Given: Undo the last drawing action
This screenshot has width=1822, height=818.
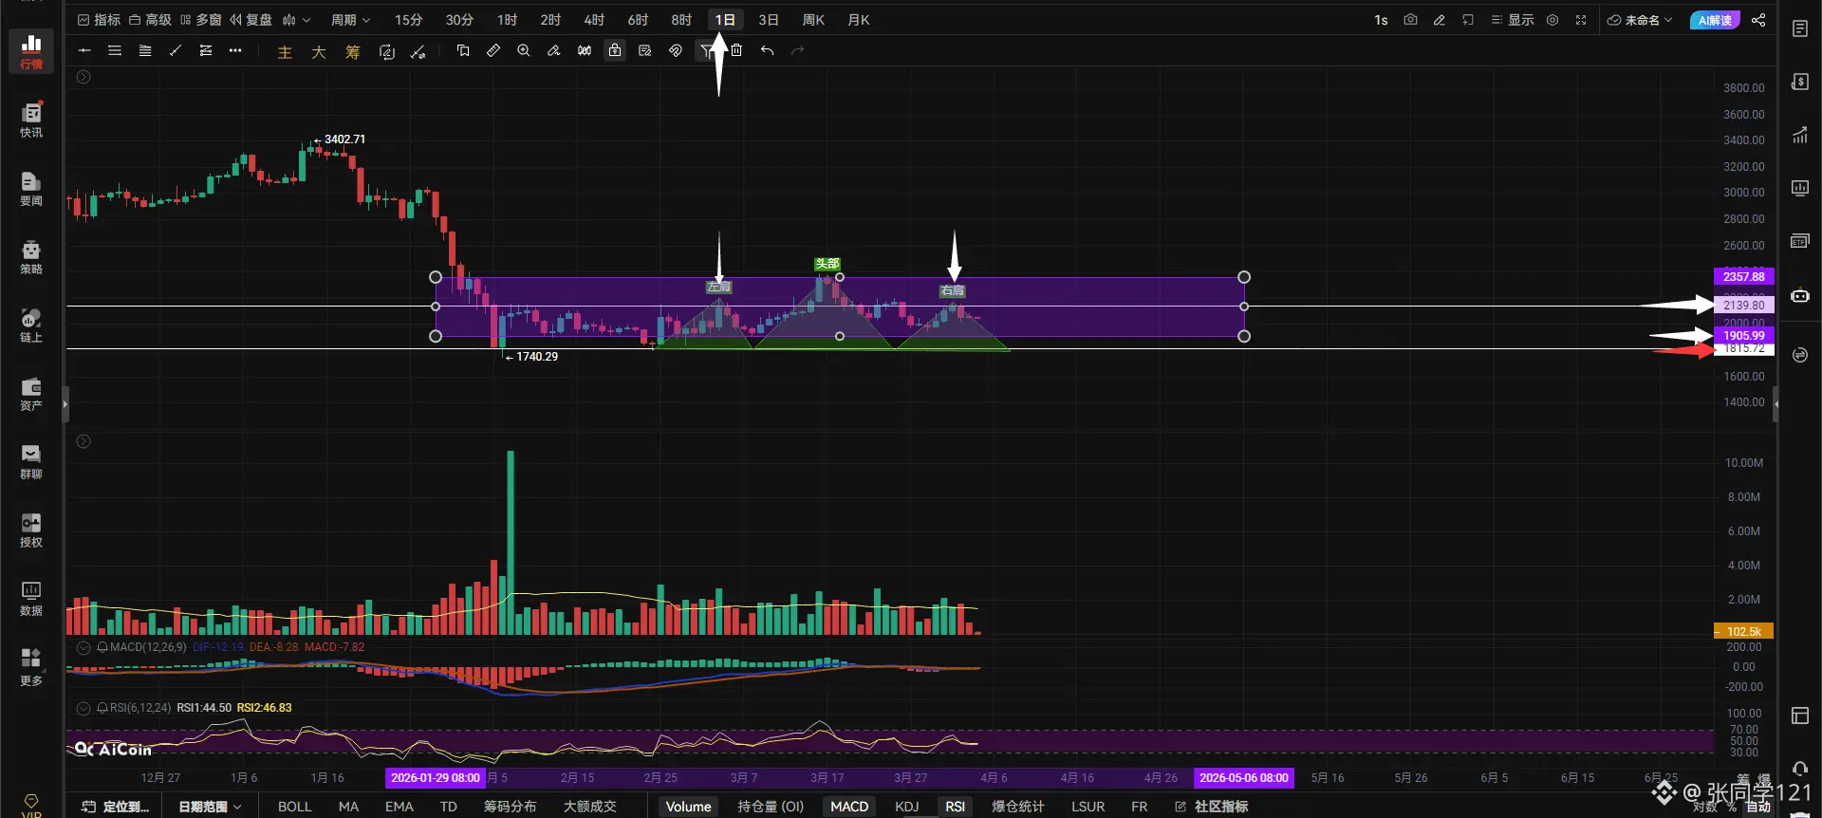Looking at the screenshot, I should 767,50.
